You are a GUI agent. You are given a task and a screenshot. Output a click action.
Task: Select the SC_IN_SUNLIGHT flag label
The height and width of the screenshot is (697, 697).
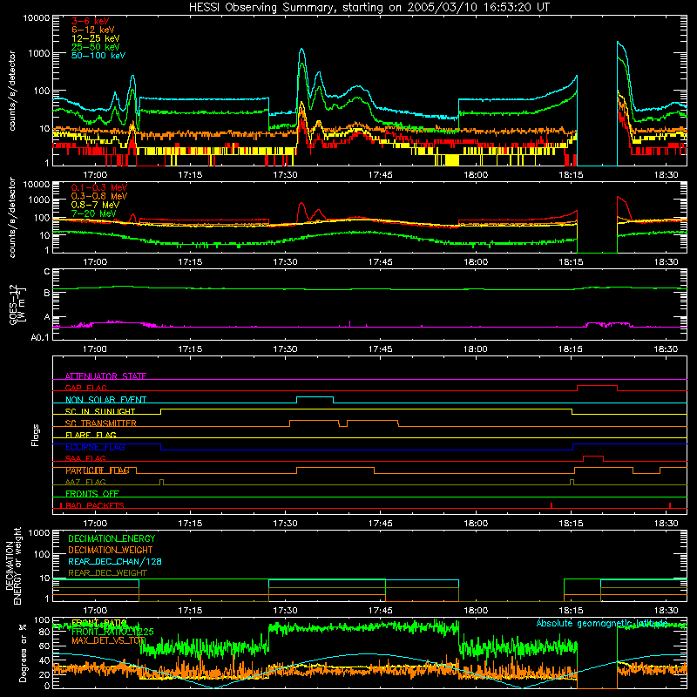point(100,411)
